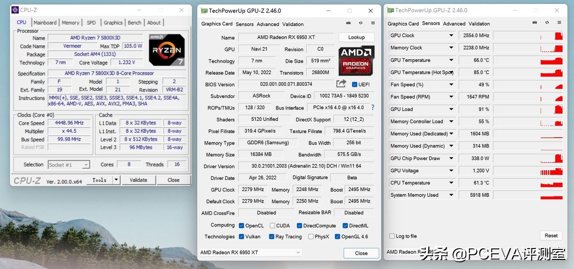
Task: Switch to the Graphics tab in CPU-Z
Action: click(x=113, y=22)
